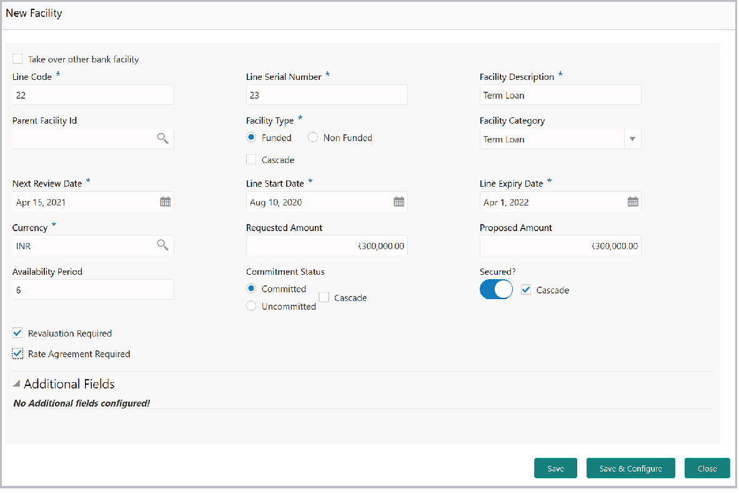Open Line Expiry Date calendar picker
The width and height of the screenshot is (739, 494).
633,202
